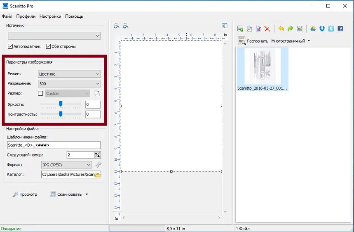
Task: Open the Формат dropdown showing JPG (JPEG)
Action: pyautogui.click(x=67, y=165)
